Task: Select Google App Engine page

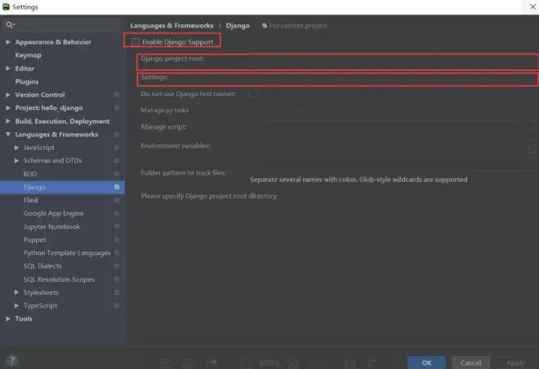Action: point(54,213)
